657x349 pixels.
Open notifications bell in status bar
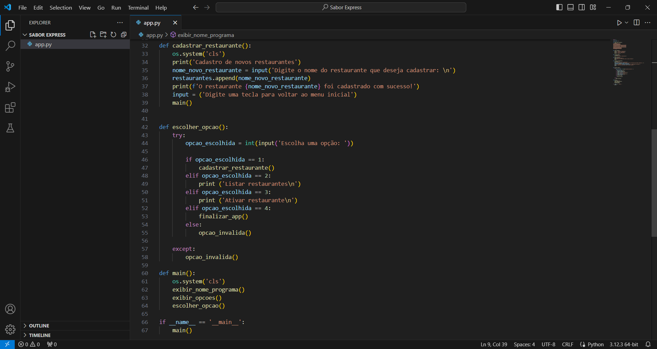(648, 344)
